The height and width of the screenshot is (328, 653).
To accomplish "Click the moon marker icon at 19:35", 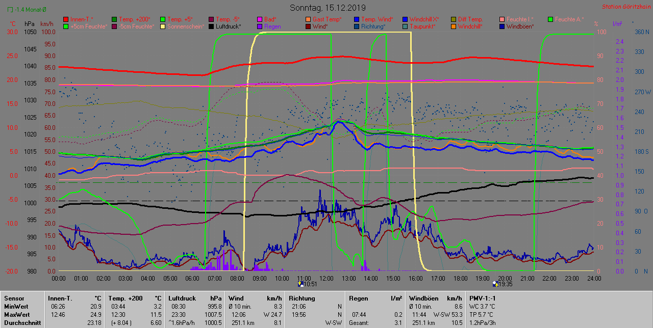I will pyautogui.click(x=494, y=283).
